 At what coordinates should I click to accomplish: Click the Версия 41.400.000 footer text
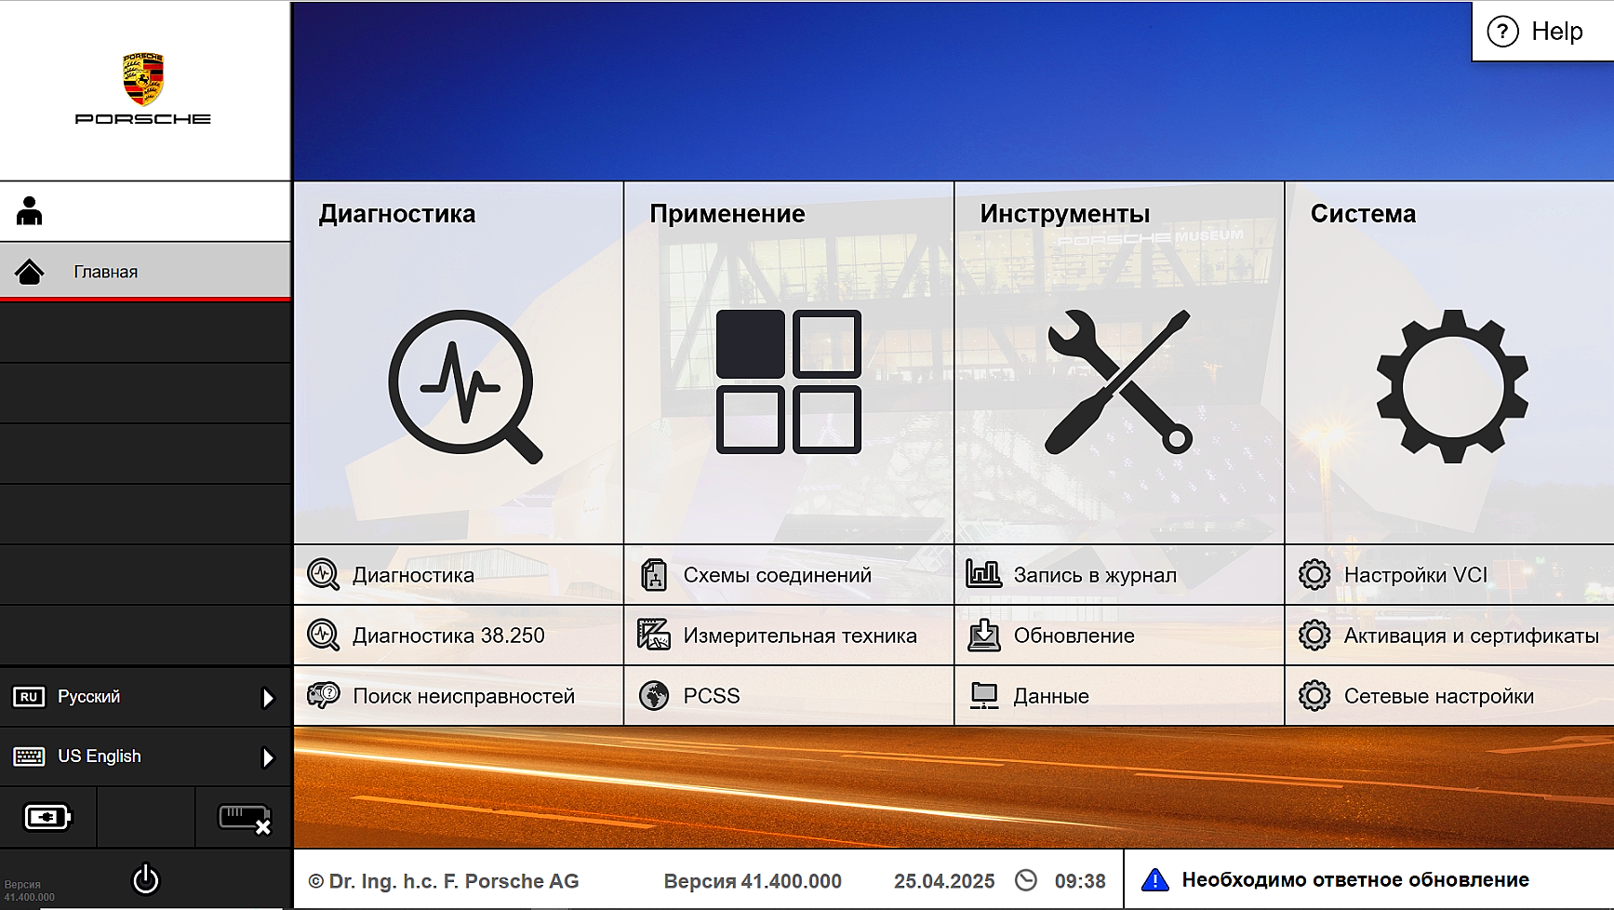pos(753,881)
